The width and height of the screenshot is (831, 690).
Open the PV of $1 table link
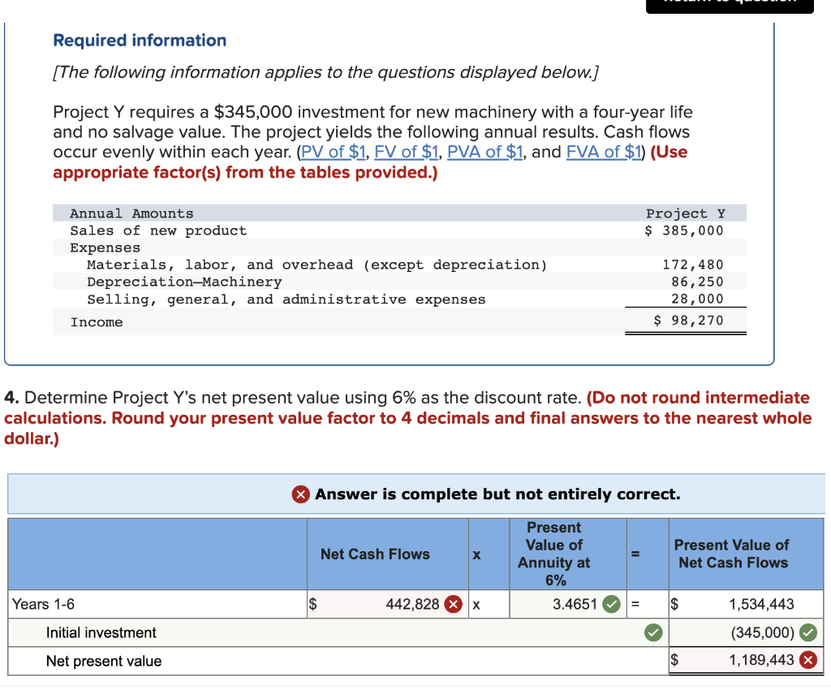(334, 152)
